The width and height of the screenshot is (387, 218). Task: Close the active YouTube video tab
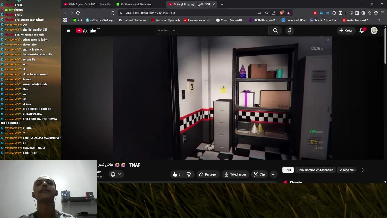tap(214, 4)
